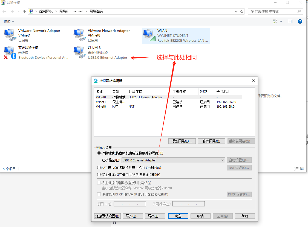
Task: Select the VMnet0 row in network list
Action: [168, 97]
